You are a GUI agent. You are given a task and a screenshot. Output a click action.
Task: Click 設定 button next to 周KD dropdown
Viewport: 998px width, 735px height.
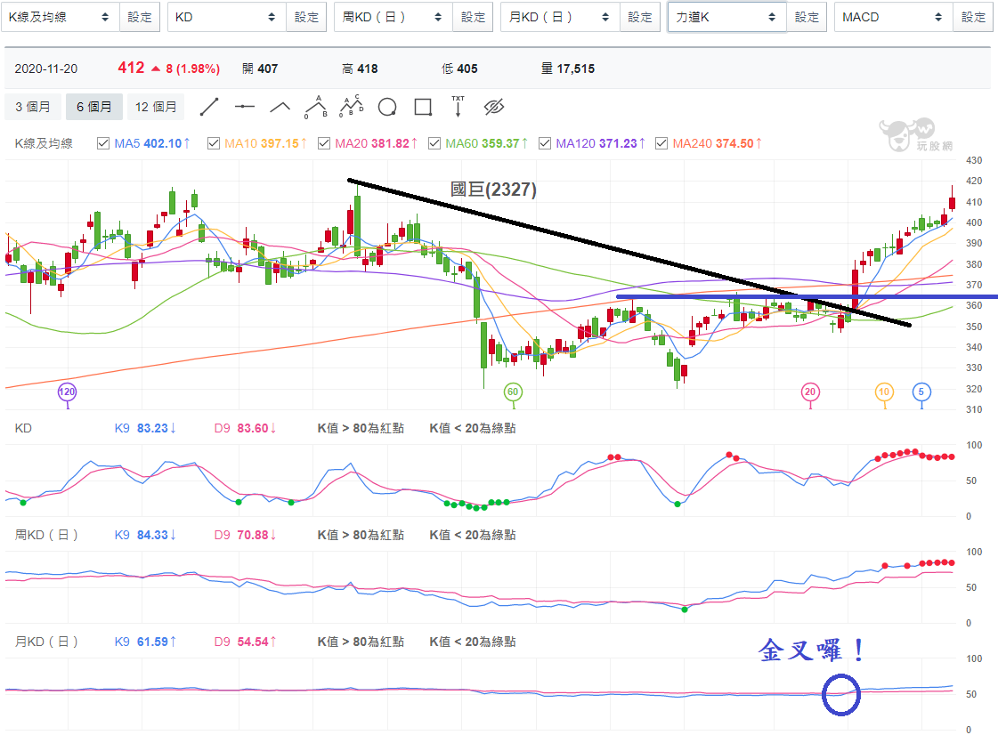(473, 17)
